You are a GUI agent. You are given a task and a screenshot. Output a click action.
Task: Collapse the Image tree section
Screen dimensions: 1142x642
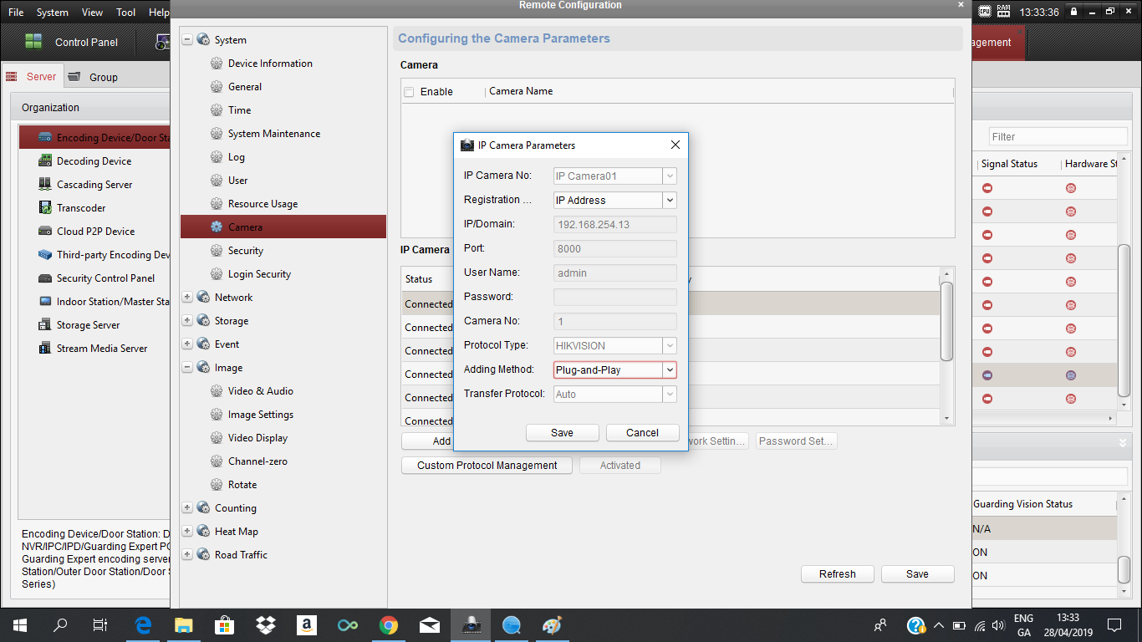(x=187, y=368)
